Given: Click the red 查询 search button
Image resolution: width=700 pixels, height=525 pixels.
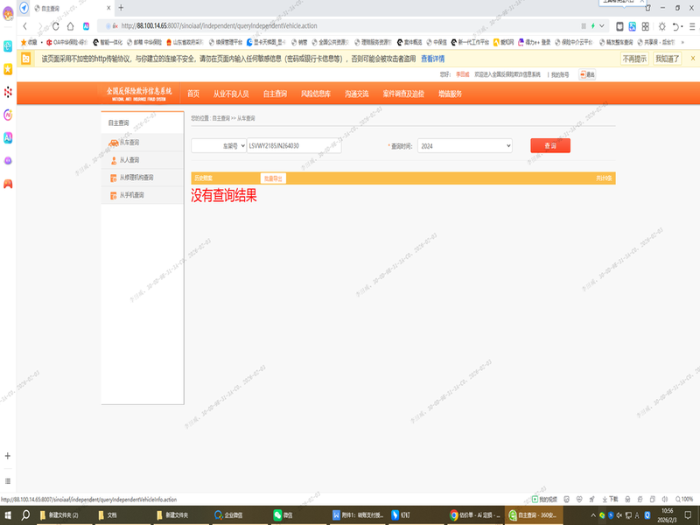Looking at the screenshot, I should coord(549,146).
